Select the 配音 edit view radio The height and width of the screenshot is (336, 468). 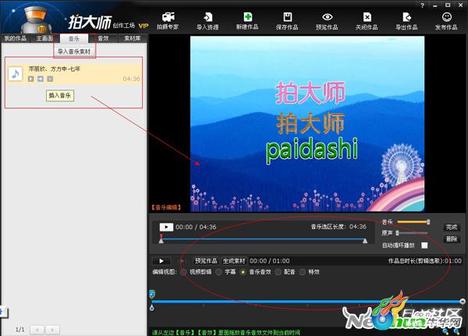coord(278,272)
